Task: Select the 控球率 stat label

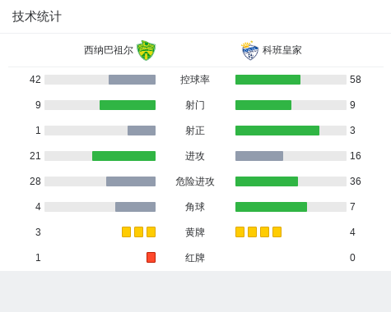Action: [195, 80]
